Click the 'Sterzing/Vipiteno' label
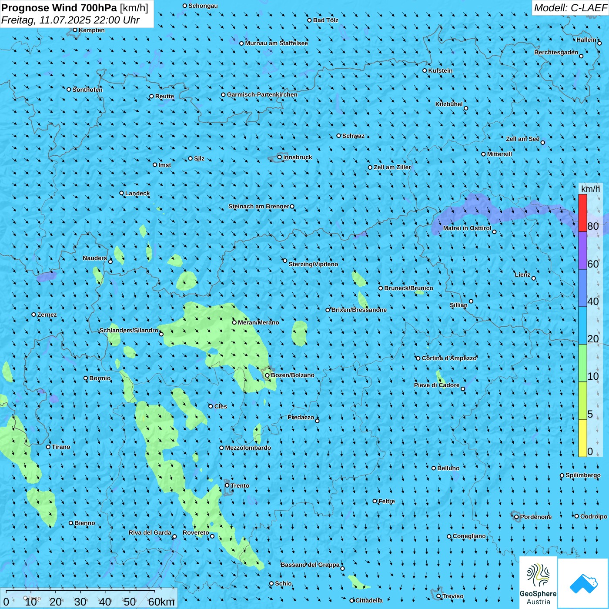 pyautogui.click(x=313, y=264)
